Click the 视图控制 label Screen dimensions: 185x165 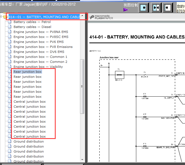coord(131,5)
